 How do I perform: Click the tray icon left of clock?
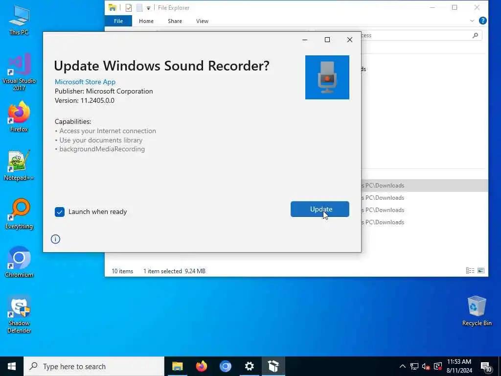coord(438,366)
